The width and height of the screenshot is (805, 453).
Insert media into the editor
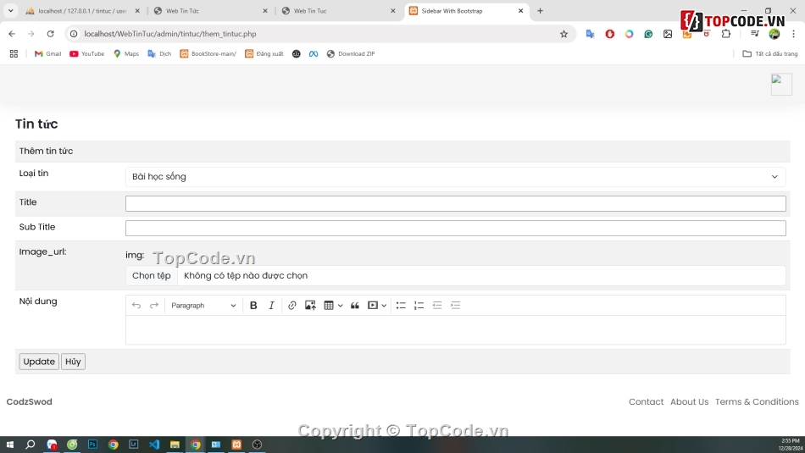(x=373, y=306)
